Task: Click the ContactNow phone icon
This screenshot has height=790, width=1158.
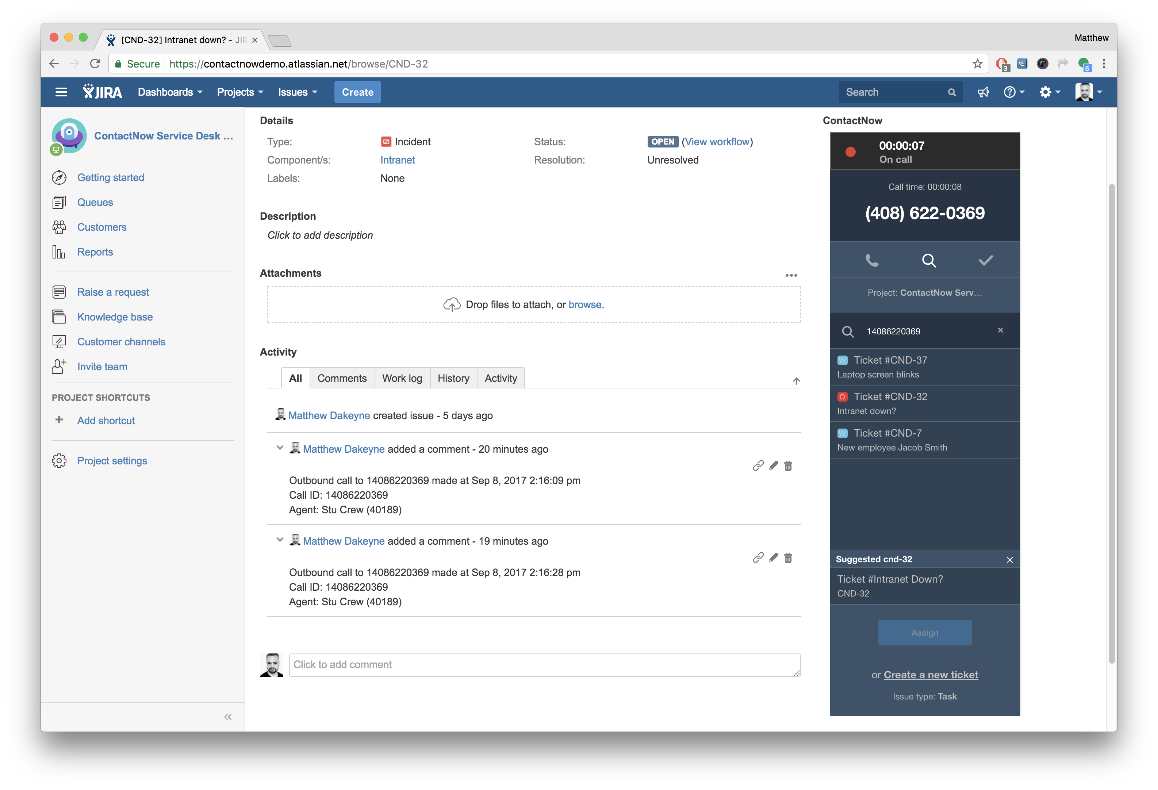Action: point(872,260)
